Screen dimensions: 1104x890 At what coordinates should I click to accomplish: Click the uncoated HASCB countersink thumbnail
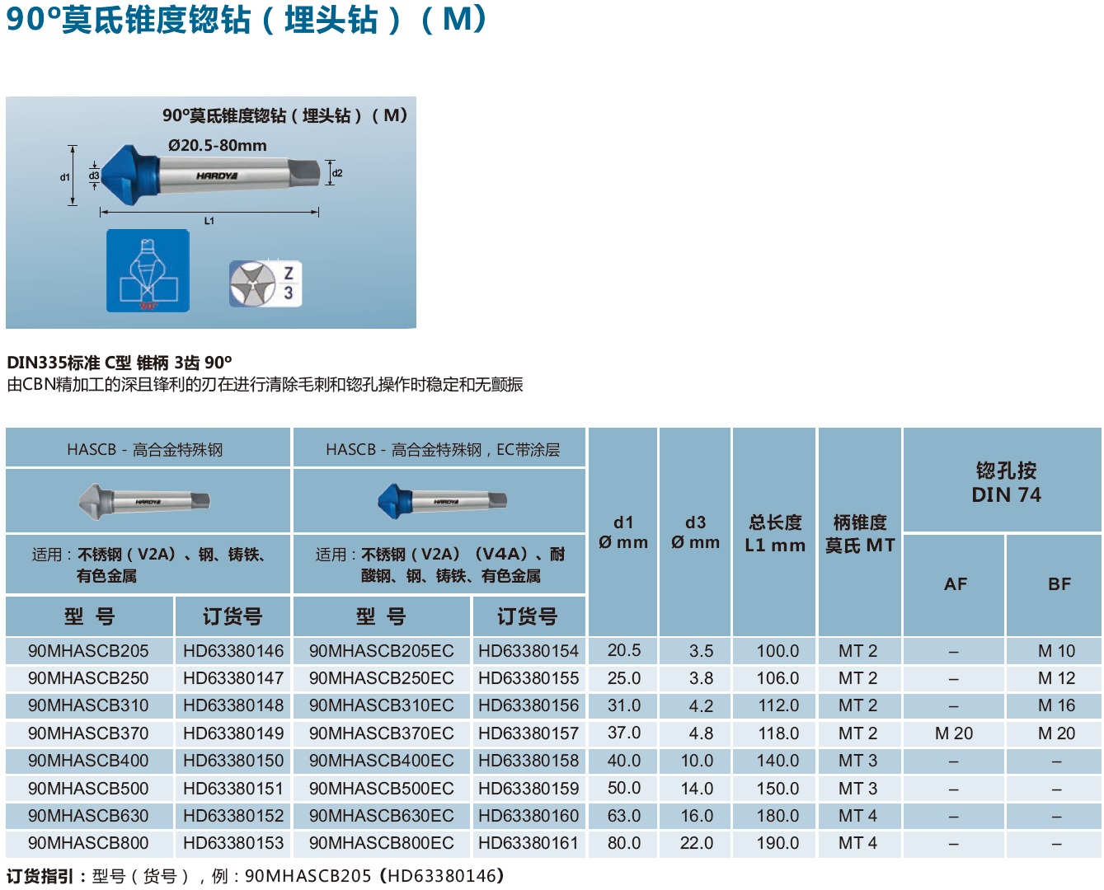144,500
